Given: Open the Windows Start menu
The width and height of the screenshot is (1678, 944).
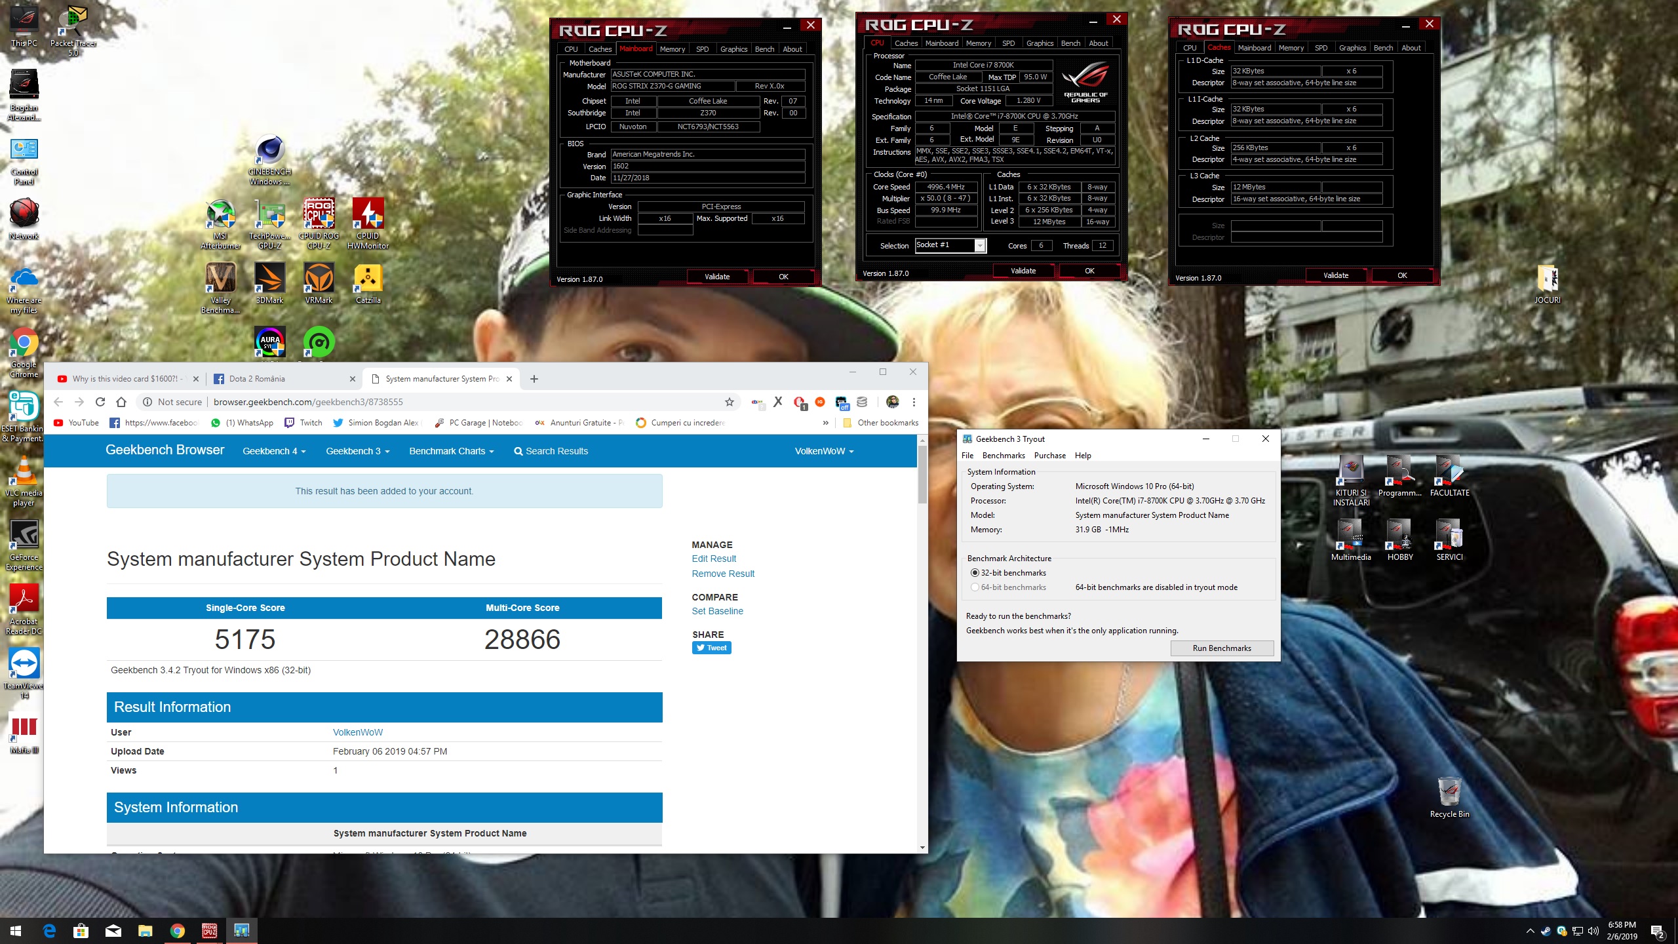Looking at the screenshot, I should 16,930.
